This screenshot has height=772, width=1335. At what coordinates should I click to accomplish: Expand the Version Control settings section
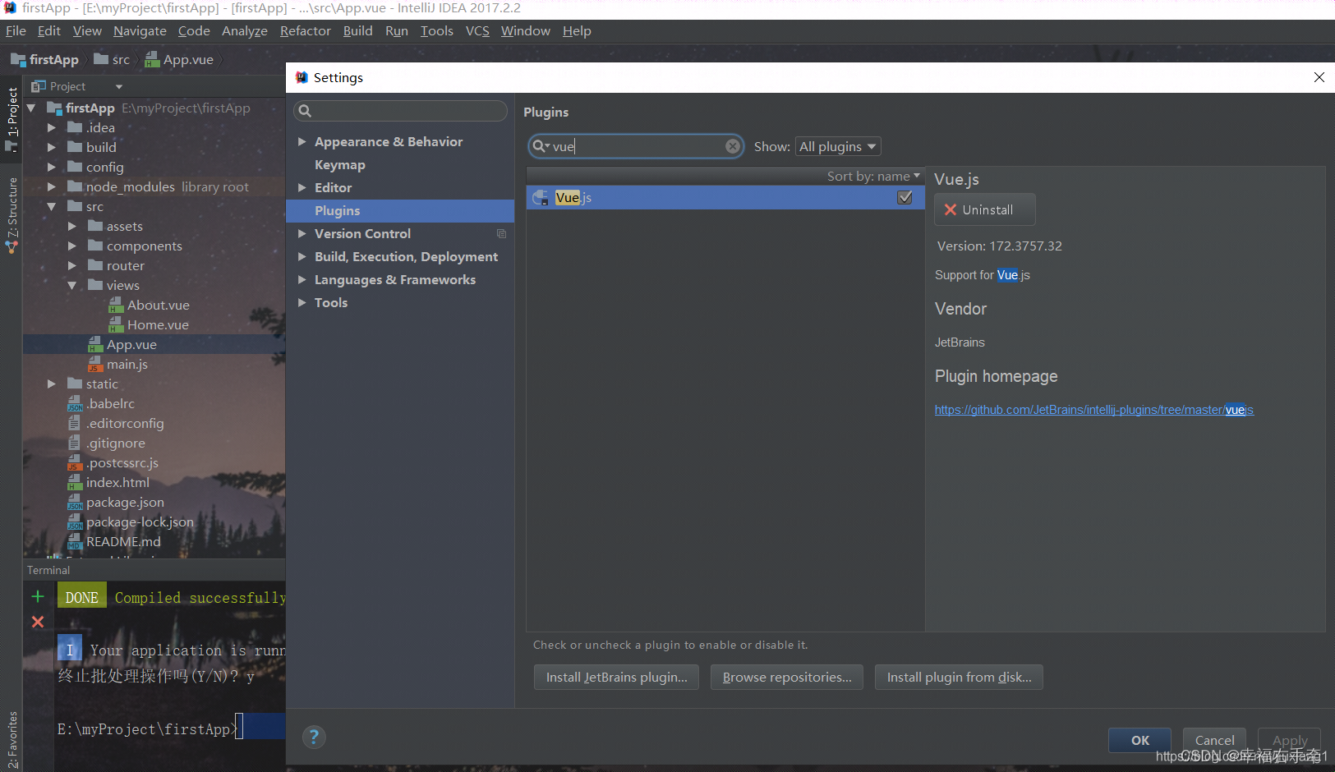(x=302, y=233)
